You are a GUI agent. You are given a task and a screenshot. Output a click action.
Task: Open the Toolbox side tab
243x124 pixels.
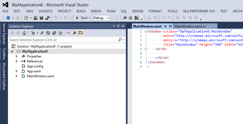click(4, 54)
